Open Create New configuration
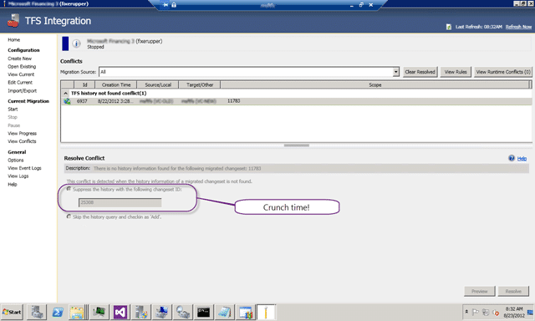 coord(20,59)
